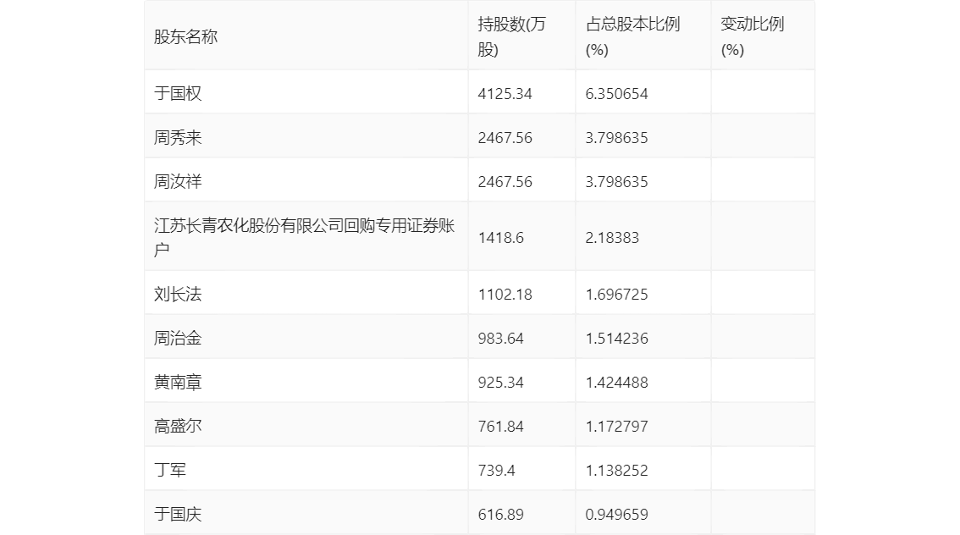Select shareholder name 黄南章
The width and height of the screenshot is (960, 535).
[178, 382]
